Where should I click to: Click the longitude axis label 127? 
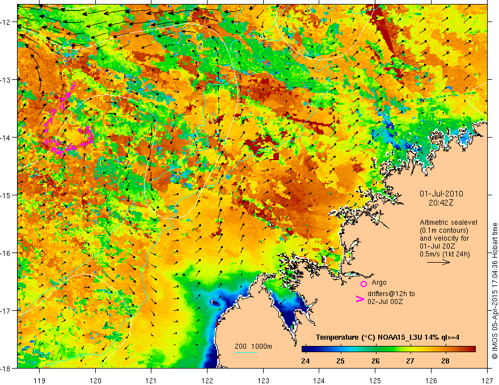coord(487,380)
